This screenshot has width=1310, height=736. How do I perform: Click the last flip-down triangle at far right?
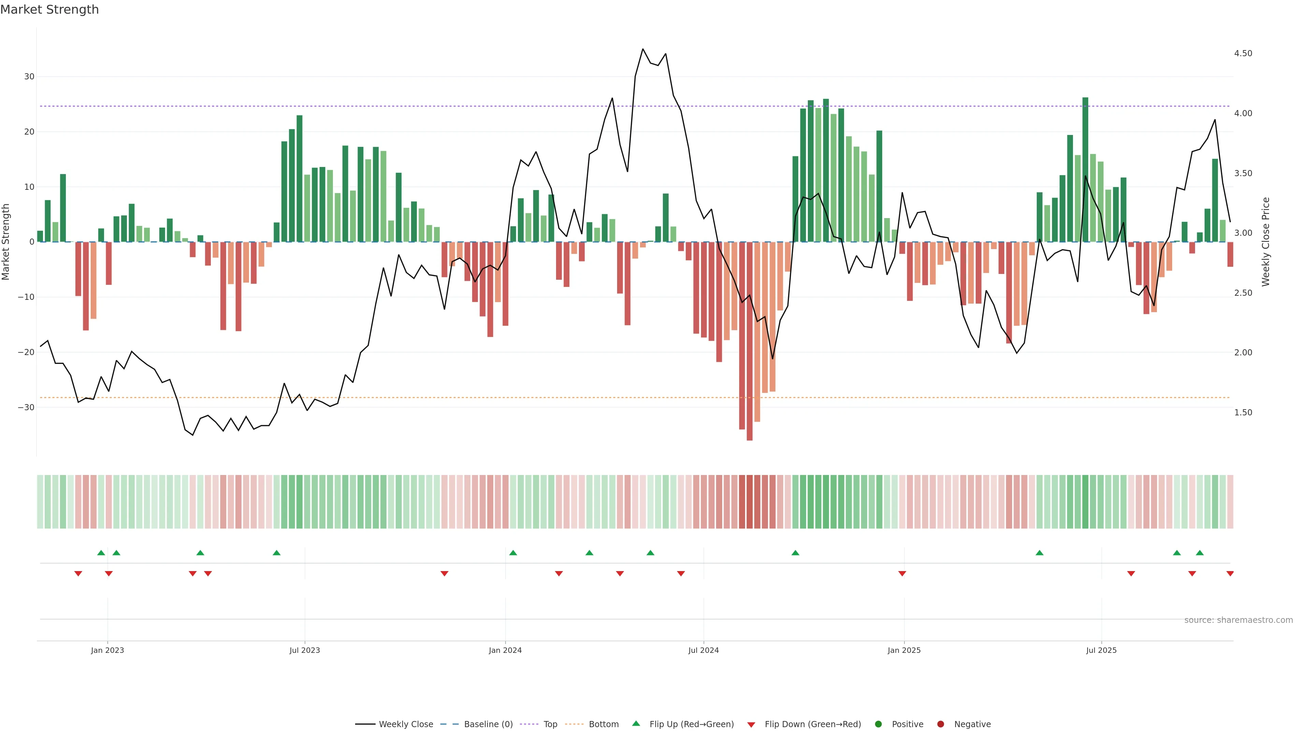click(x=1230, y=573)
